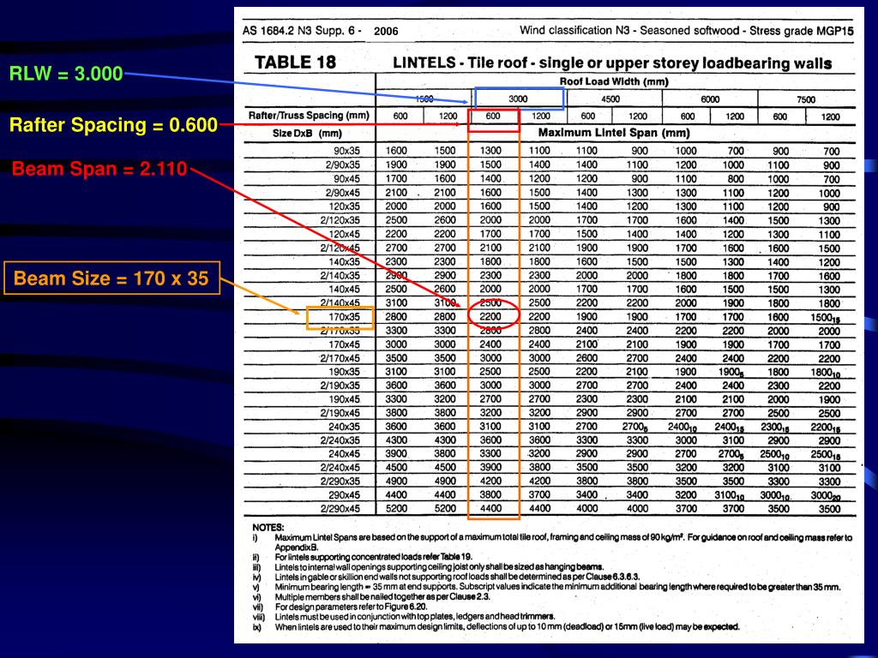
Task: Click the "2/190x45" size row label
Action: click(x=340, y=413)
